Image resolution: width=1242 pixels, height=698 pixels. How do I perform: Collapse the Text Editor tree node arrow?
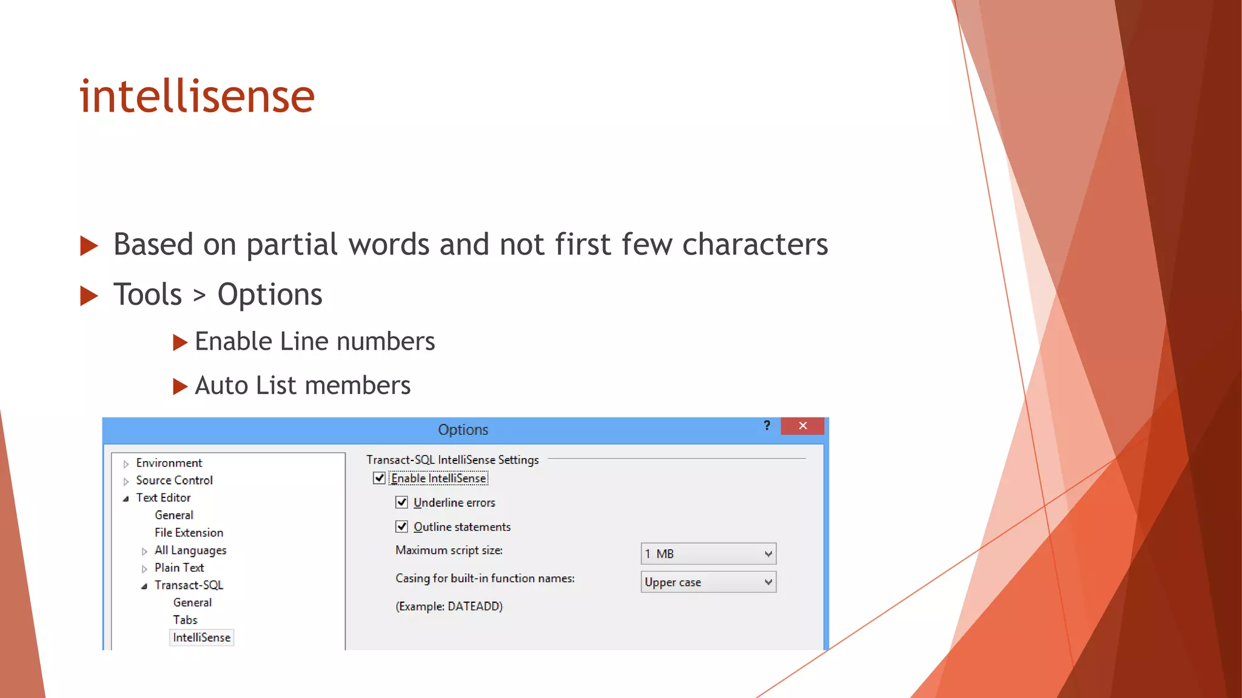[126, 499]
